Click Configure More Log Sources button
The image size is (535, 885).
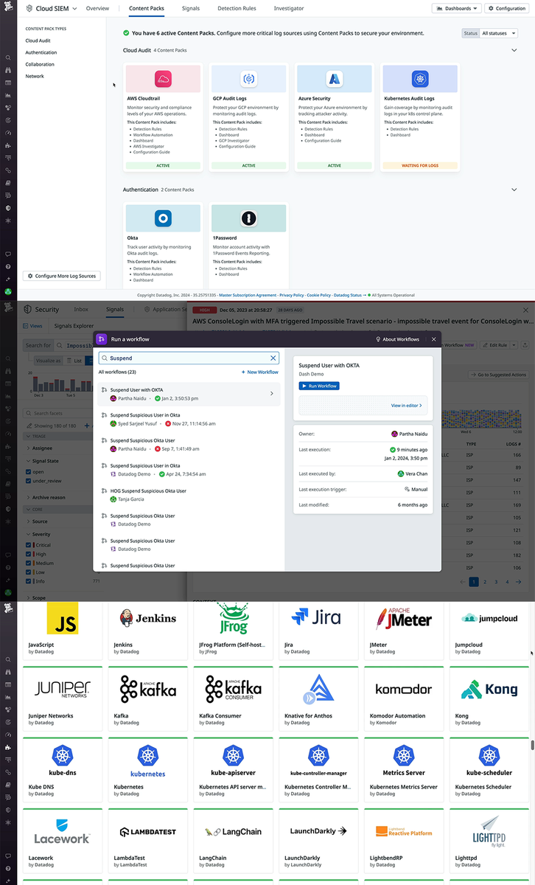[63, 276]
